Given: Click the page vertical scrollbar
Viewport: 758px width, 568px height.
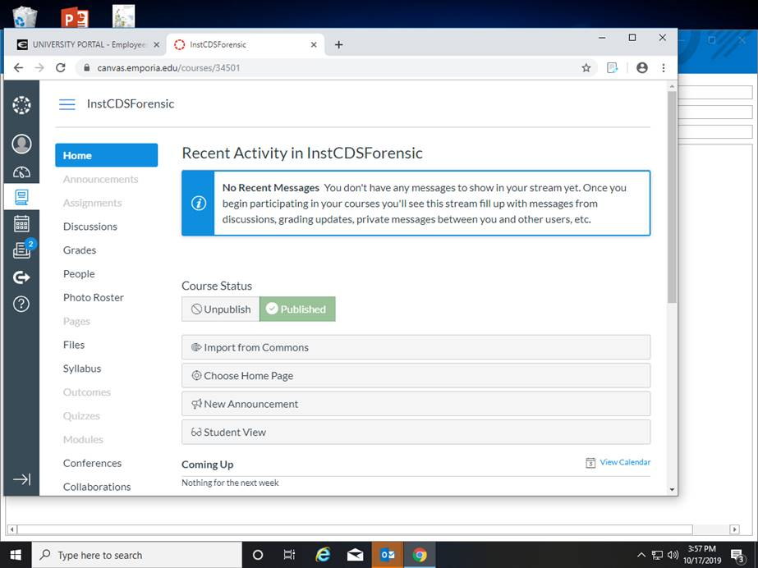Looking at the screenshot, I should click(672, 197).
